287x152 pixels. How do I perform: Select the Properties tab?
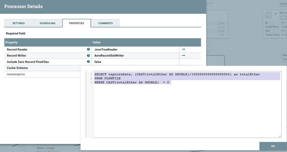pyautogui.click(x=76, y=23)
